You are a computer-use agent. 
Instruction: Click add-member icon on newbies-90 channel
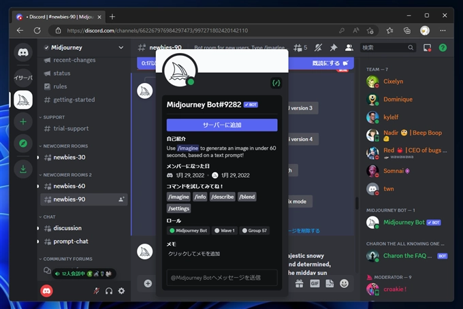click(121, 199)
